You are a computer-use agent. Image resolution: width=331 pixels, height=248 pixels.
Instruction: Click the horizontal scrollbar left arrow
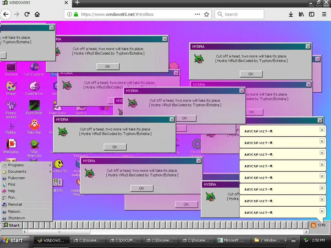click(25, 232)
